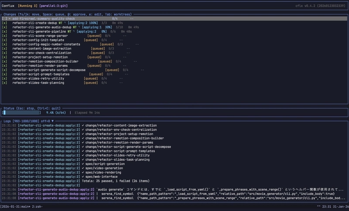The image size is (349, 211).
Task: Click the [applying:2 0%] status badge
Action: [x=92, y=31]
